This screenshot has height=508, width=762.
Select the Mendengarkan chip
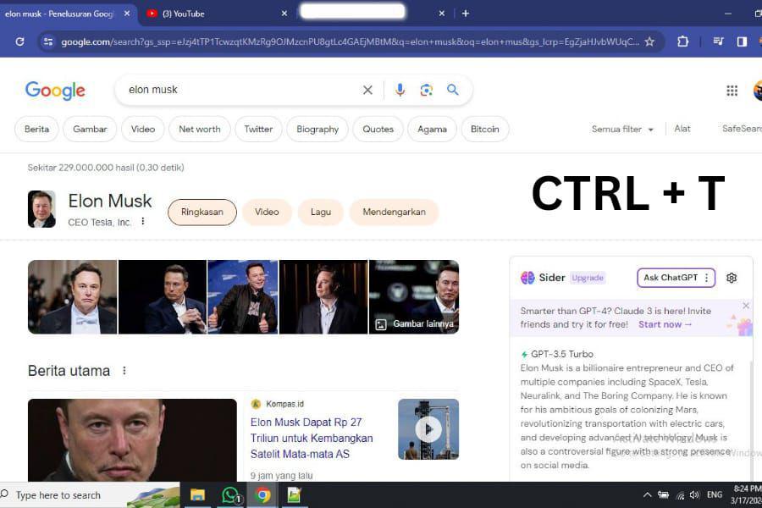point(394,212)
